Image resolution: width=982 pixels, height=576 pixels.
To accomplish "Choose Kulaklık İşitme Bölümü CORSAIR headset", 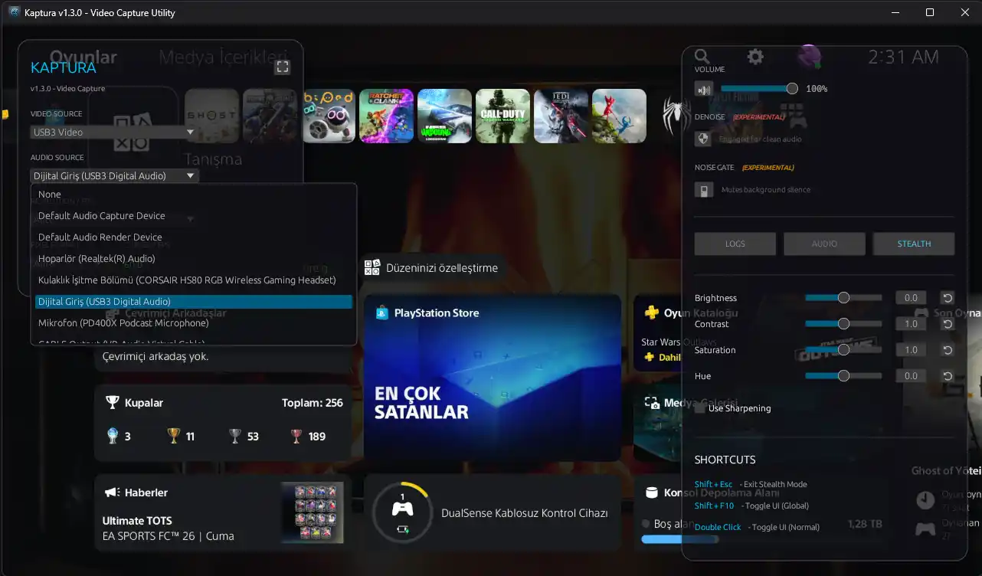I will [194, 280].
